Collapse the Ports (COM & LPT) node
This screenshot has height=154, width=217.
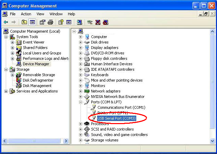pyautogui.click(x=80, y=102)
